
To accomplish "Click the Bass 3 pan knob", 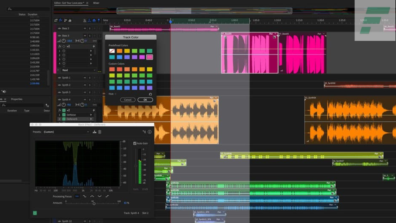I will (82, 41).
